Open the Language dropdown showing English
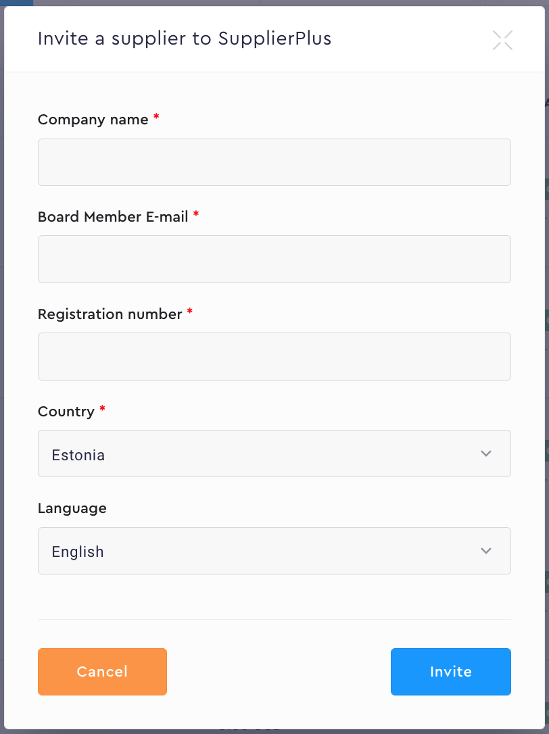Image resolution: width=549 pixels, height=734 pixels. pos(257,551)
